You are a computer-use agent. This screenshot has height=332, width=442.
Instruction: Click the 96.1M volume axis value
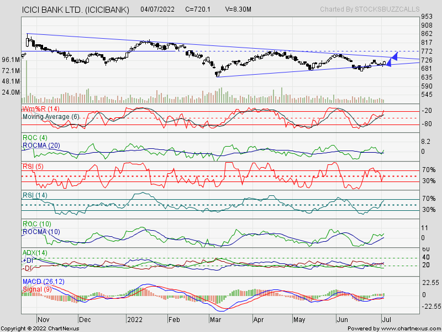point(10,60)
